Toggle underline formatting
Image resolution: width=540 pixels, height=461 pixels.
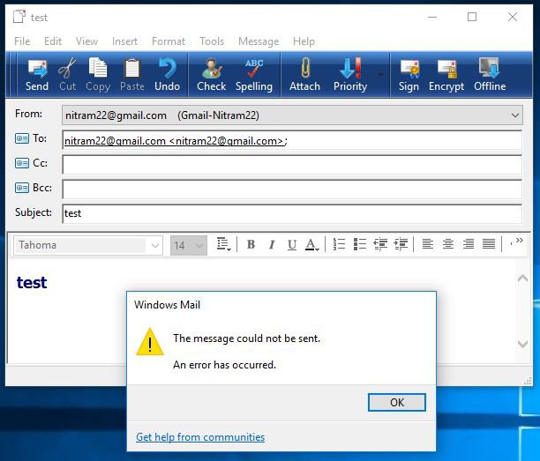click(x=292, y=245)
